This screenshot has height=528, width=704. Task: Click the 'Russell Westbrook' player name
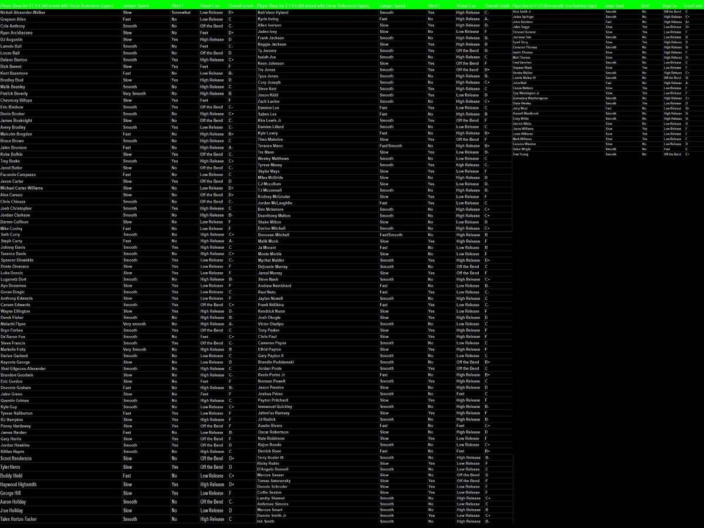tap(526, 113)
